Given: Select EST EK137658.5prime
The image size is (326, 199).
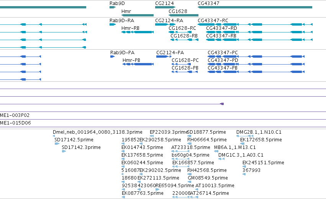Looking at the screenshot, I should 142,155.
